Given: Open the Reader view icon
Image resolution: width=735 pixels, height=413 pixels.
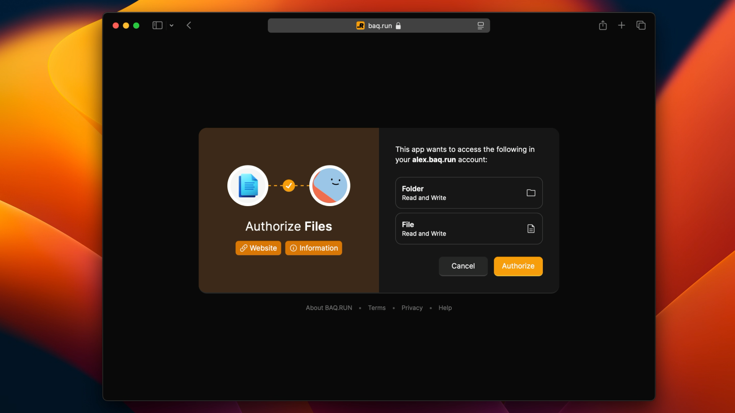Looking at the screenshot, I should coord(480,26).
